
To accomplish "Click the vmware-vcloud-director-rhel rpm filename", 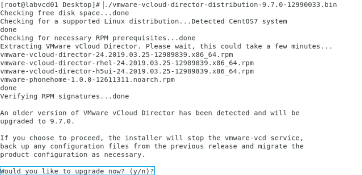I will pos(127,63).
